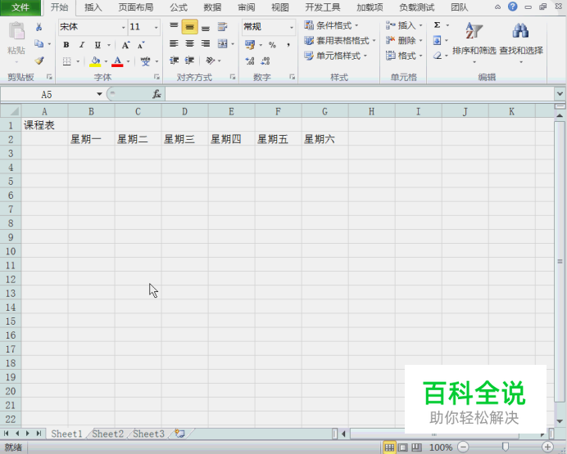
Task: Open Insert cells (插入) dropdown
Action: (x=420, y=25)
